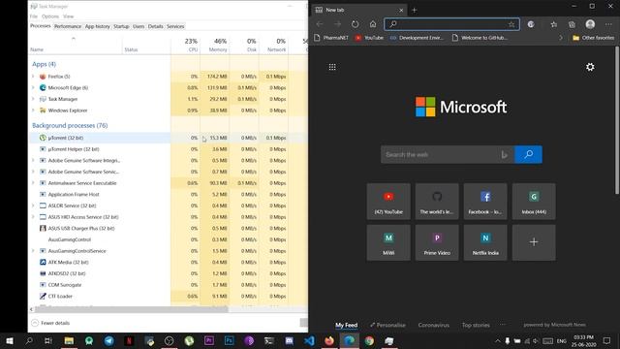This screenshot has height=349, width=620.
Task: Open Photoshop from the taskbar
Action: [229, 340]
